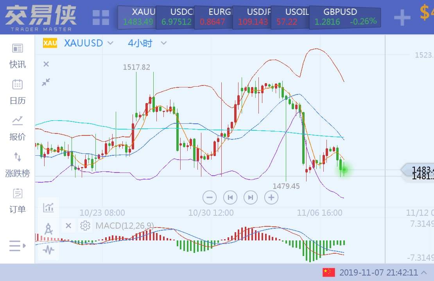Switch to the USOIL ticker tab
Image resolution: width=434 pixels, height=281 pixels.
click(x=293, y=17)
